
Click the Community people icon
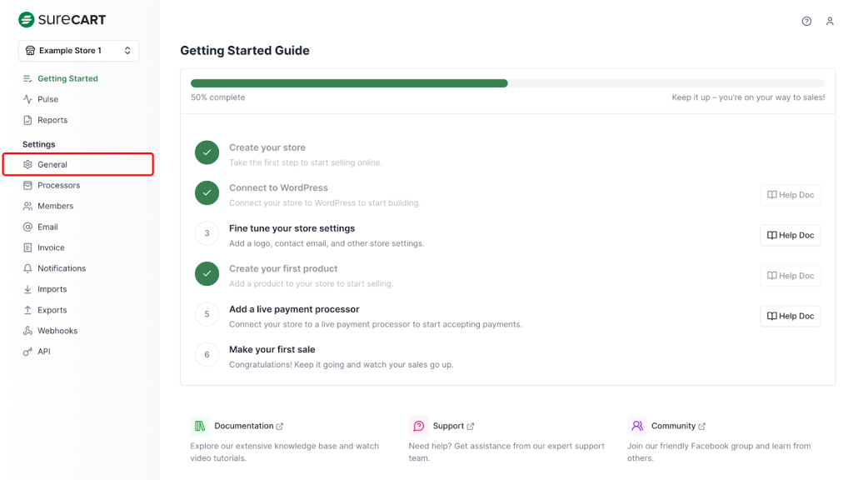pyautogui.click(x=637, y=426)
